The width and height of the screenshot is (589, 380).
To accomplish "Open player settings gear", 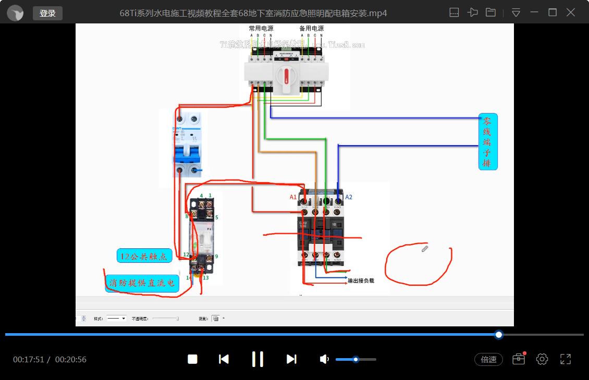I will pyautogui.click(x=542, y=359).
